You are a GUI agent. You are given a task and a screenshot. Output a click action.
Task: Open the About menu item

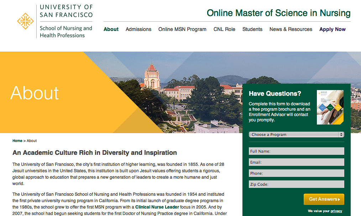click(111, 29)
